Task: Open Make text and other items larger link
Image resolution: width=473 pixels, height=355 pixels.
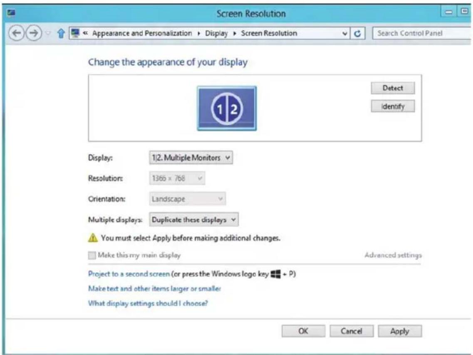Action: 154,289
